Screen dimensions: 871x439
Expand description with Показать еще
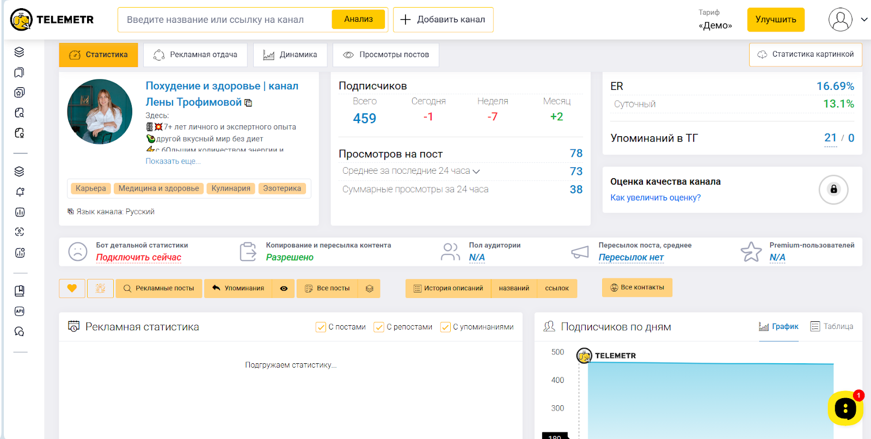point(173,161)
